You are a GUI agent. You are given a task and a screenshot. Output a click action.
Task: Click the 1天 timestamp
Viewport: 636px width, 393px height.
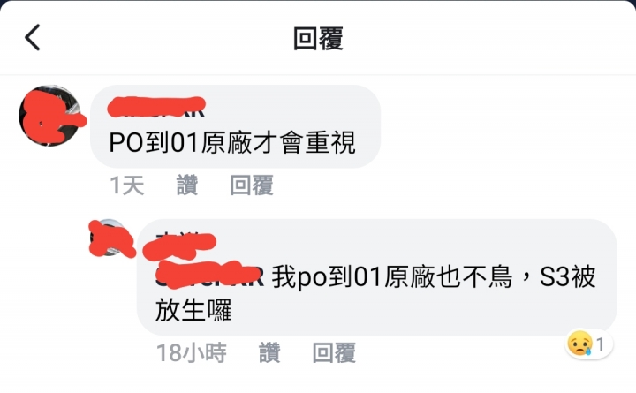point(127,185)
